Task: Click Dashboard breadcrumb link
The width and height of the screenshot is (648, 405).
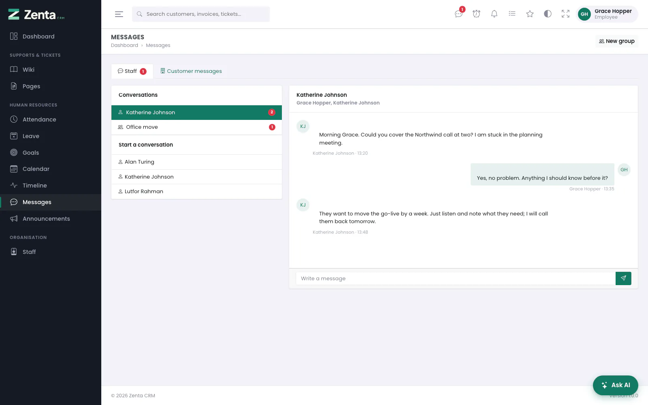Action: point(124,45)
